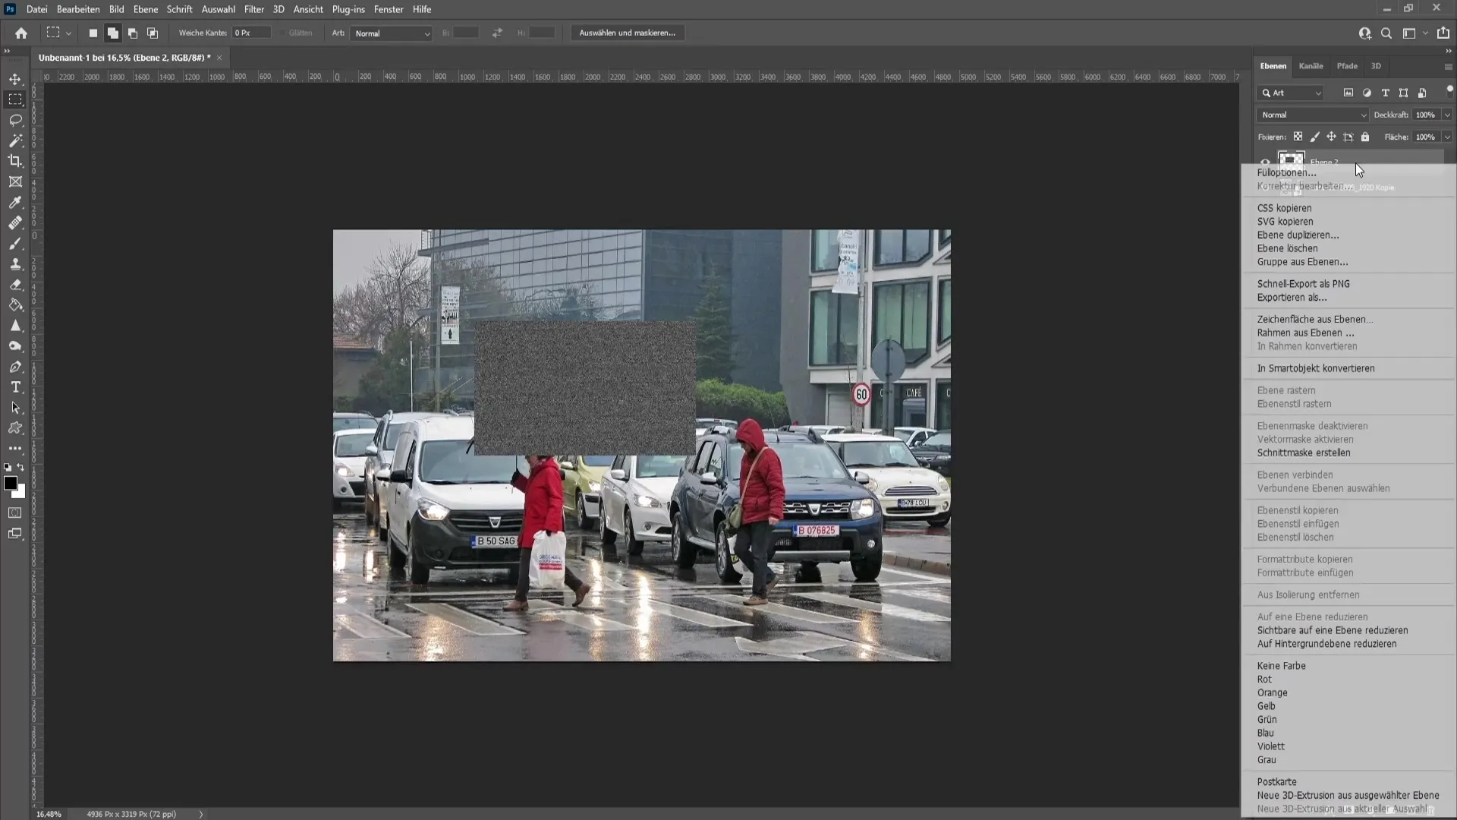Screen dimensions: 1457x820
Task: Open the Art style dropdown in options bar
Action: click(x=392, y=33)
